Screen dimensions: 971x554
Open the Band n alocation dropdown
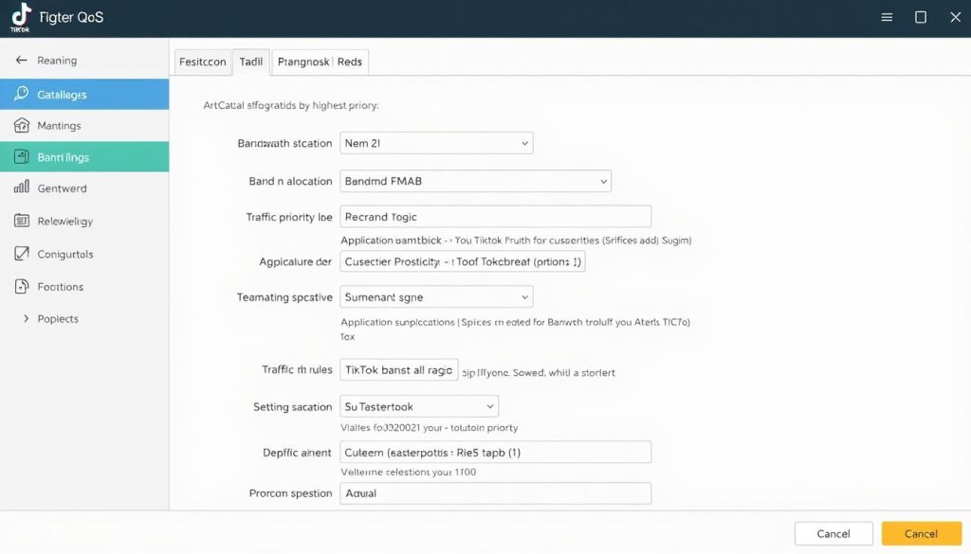click(475, 181)
